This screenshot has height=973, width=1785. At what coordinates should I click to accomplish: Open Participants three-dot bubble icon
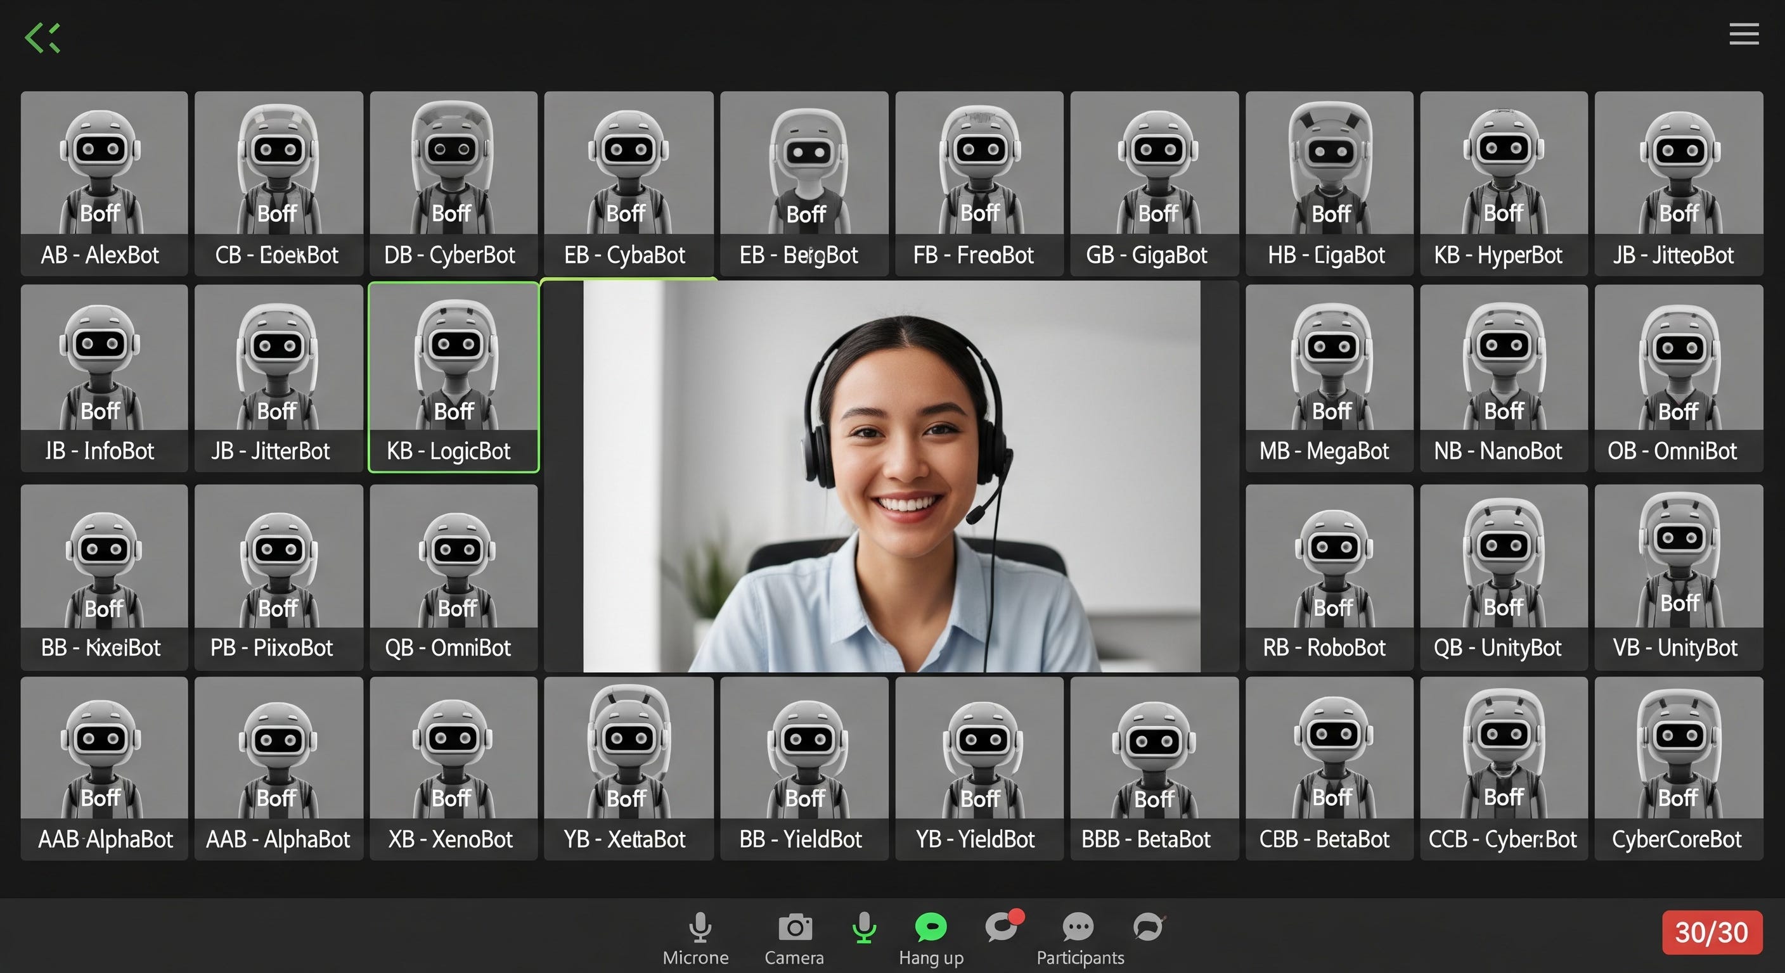point(1078,927)
